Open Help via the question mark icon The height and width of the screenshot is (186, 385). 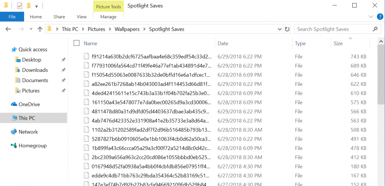pyautogui.click(x=380, y=16)
